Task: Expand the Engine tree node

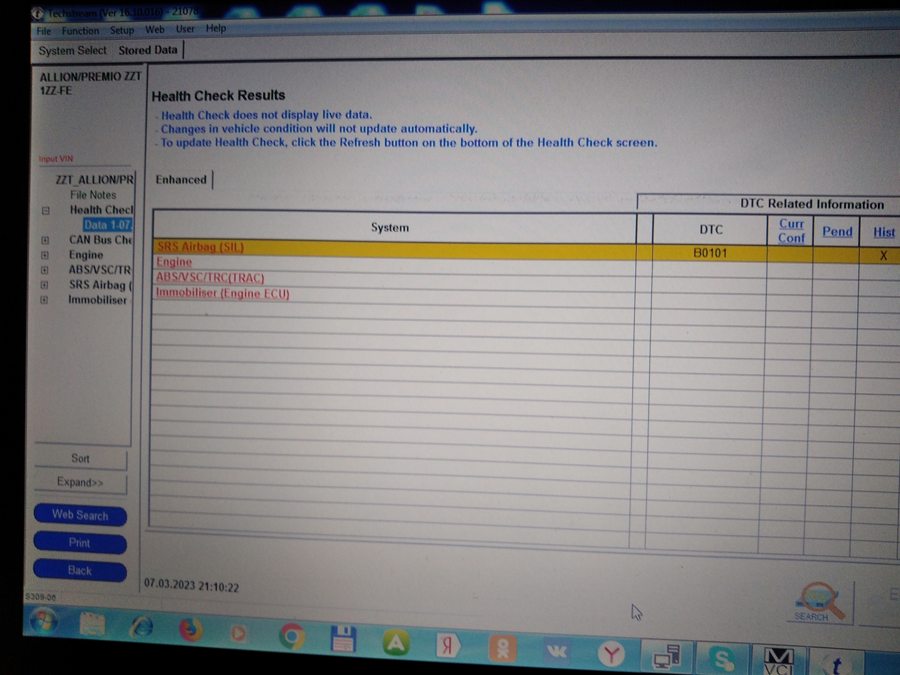Action: pyautogui.click(x=45, y=255)
